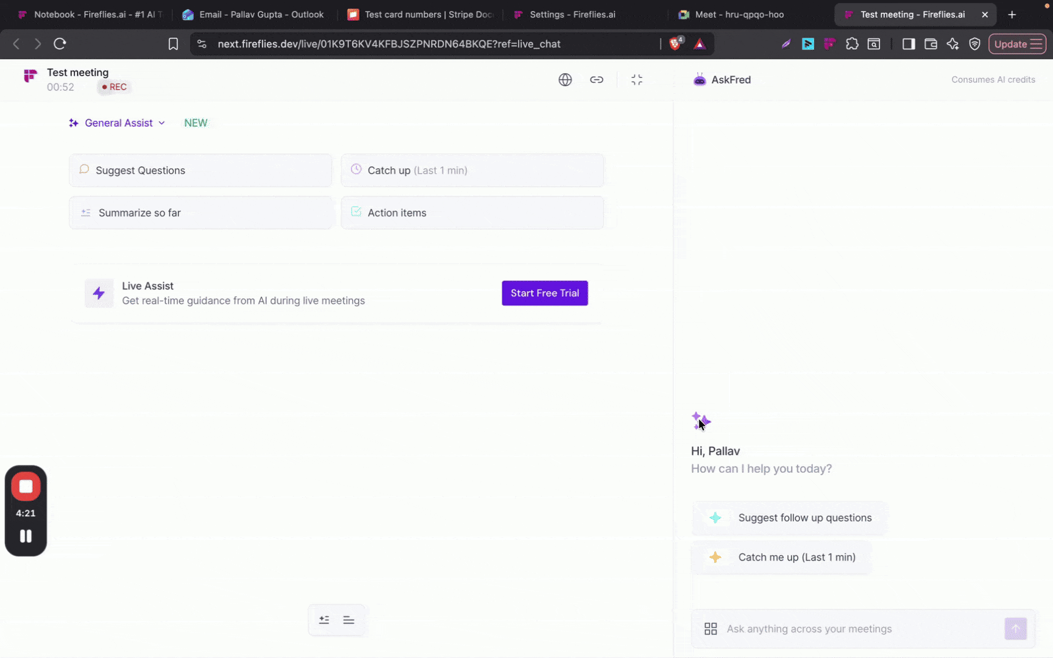Viewport: 1053px width, 658px height.
Task: Copy the meeting link with the chain icon
Action: click(597, 80)
